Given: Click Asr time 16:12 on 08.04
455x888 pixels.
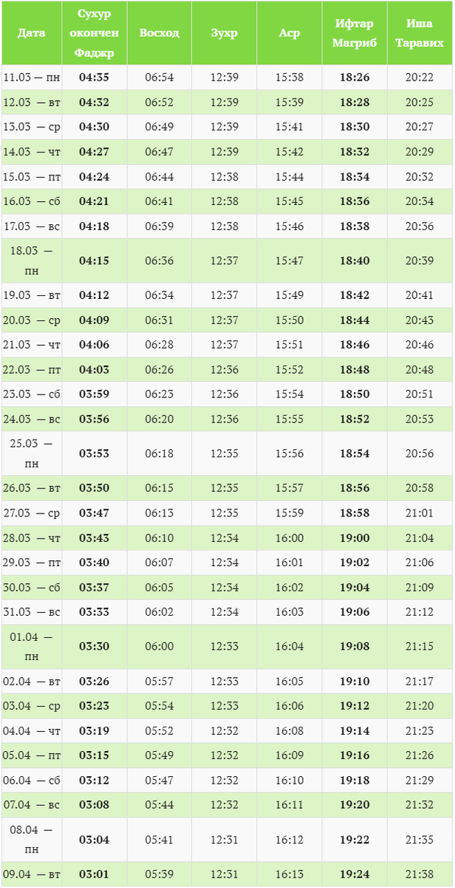Looking at the screenshot, I should [x=290, y=839].
